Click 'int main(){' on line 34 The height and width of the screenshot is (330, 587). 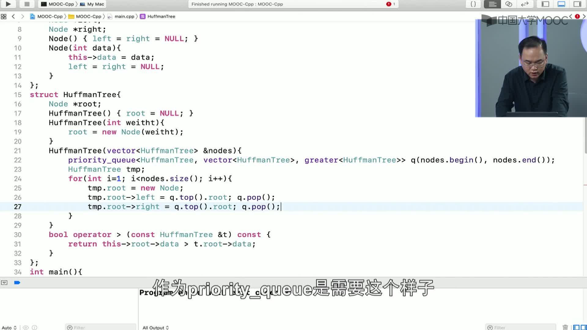click(56, 272)
